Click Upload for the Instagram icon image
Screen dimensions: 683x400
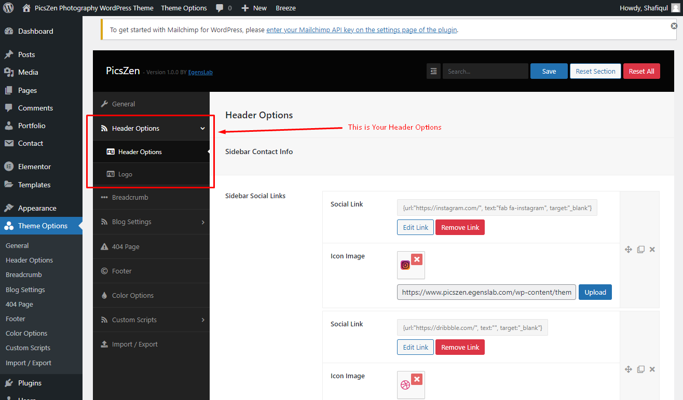pos(595,292)
